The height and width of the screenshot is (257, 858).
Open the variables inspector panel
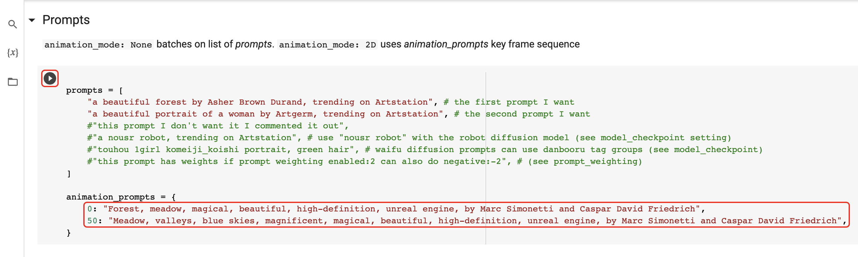coord(13,53)
